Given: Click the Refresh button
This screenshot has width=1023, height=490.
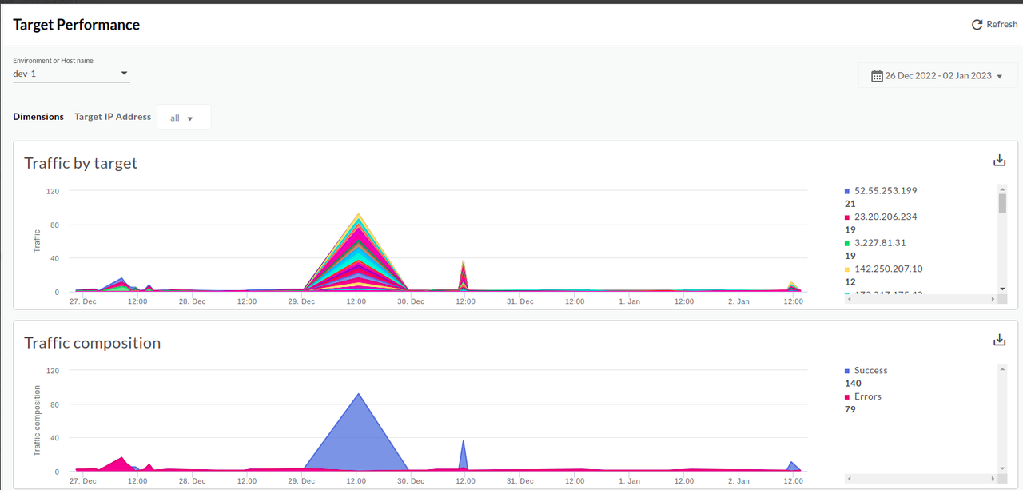Looking at the screenshot, I should pos(994,24).
